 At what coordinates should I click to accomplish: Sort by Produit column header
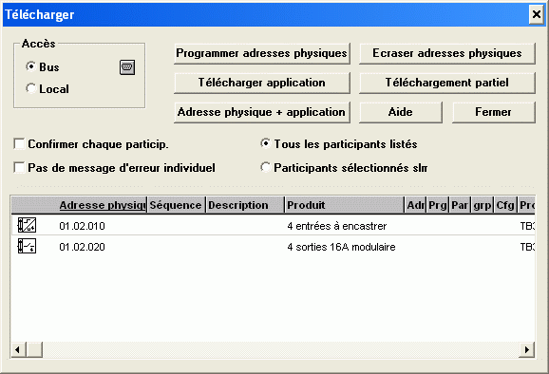(345, 205)
